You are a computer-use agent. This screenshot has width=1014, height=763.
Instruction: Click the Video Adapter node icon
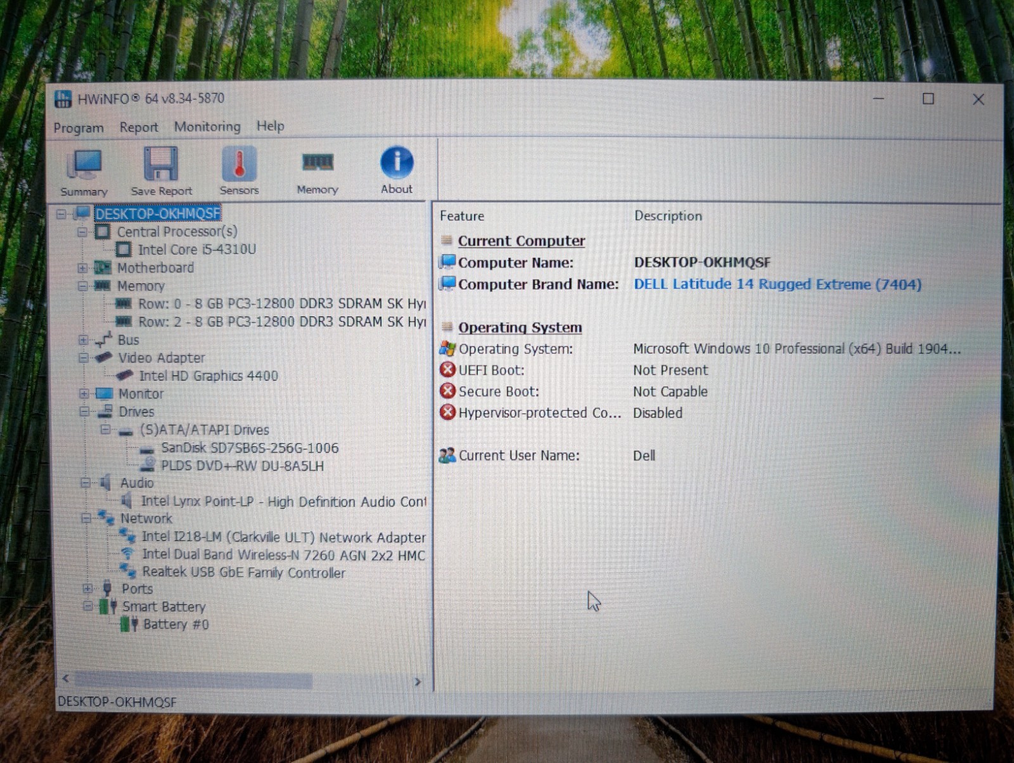(103, 357)
